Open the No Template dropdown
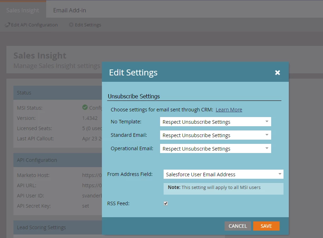Screen dimensions: 323x238 pyautogui.click(x=215, y=122)
